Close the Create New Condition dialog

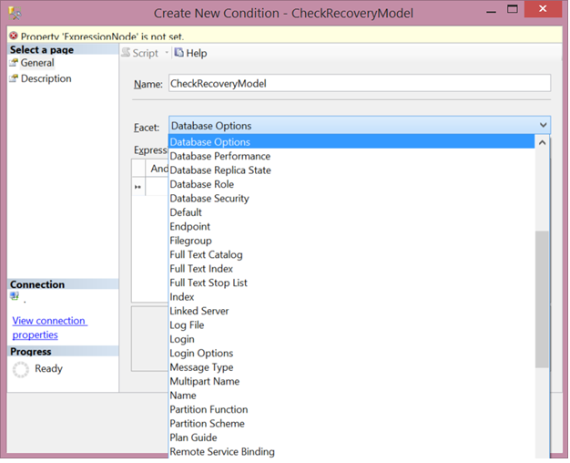(543, 9)
